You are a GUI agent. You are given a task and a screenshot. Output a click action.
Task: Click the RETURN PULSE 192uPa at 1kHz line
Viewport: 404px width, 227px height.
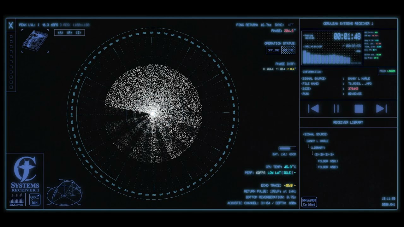(270, 191)
